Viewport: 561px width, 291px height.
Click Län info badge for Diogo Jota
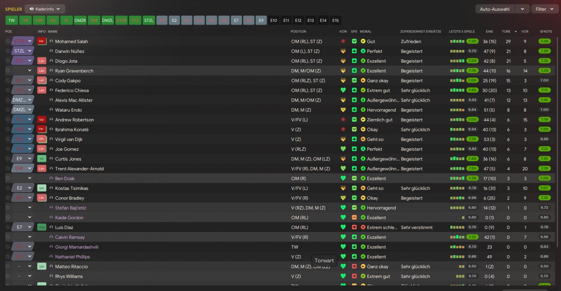42,61
